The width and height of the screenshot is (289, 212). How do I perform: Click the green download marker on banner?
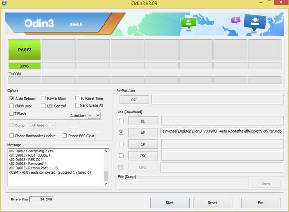point(188,24)
